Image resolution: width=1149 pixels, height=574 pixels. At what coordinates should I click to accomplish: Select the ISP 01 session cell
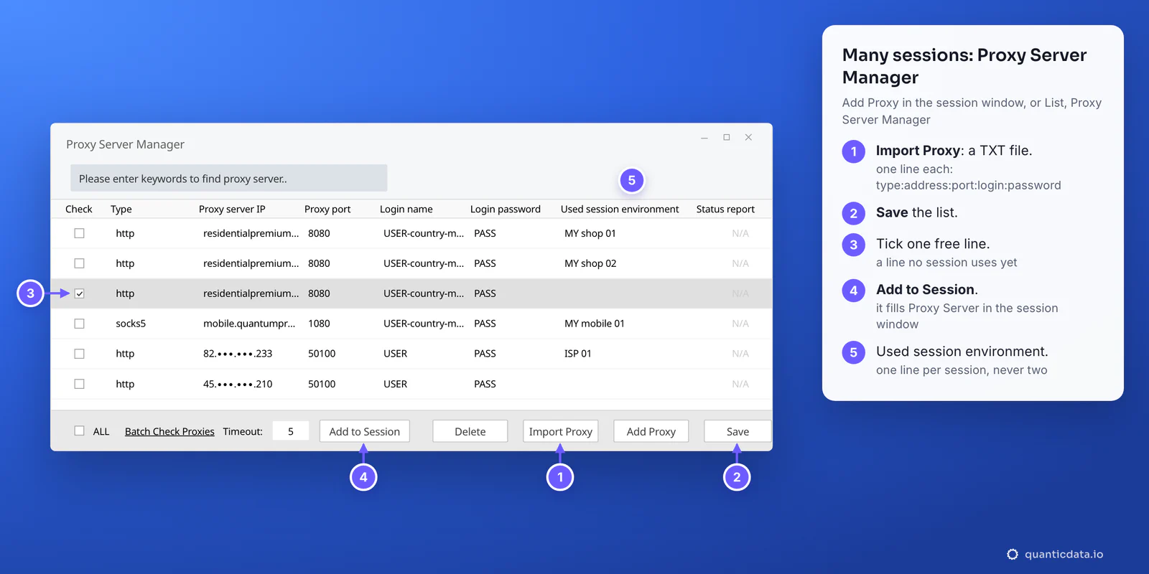578,354
